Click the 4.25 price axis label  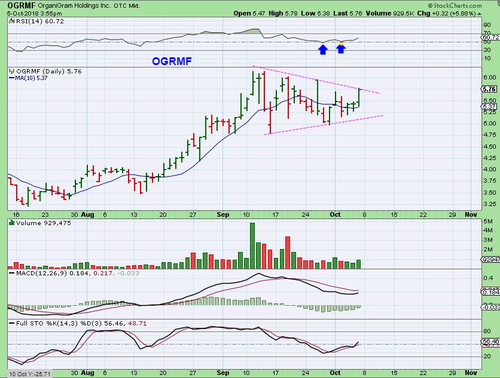click(489, 158)
